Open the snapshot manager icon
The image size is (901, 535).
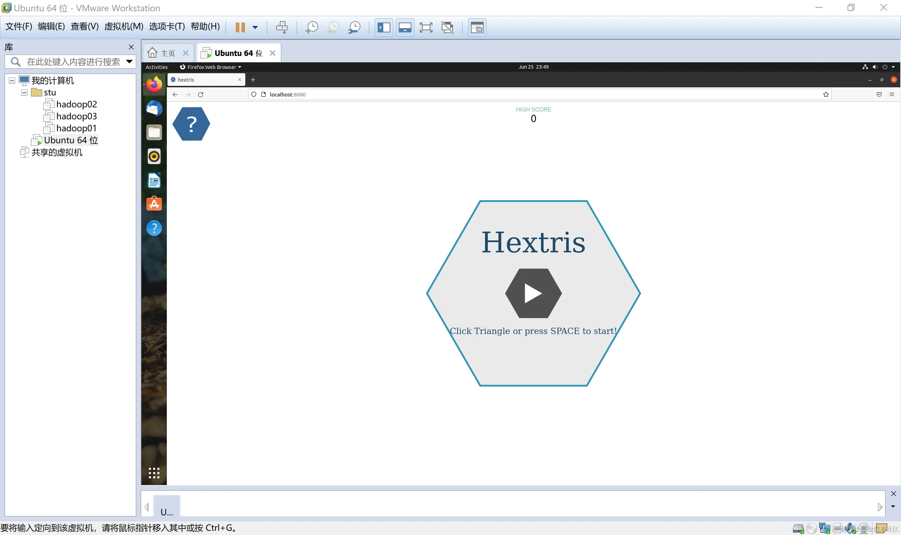pyautogui.click(x=354, y=27)
